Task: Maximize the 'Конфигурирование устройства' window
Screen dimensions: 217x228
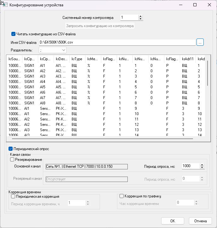Action: click(x=195, y=5)
